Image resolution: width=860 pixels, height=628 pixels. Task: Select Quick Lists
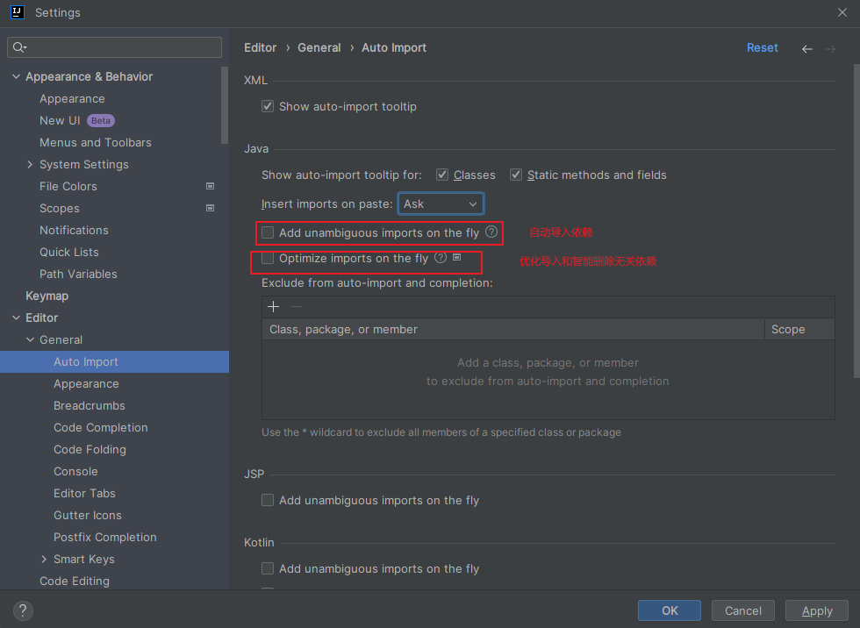(x=69, y=252)
